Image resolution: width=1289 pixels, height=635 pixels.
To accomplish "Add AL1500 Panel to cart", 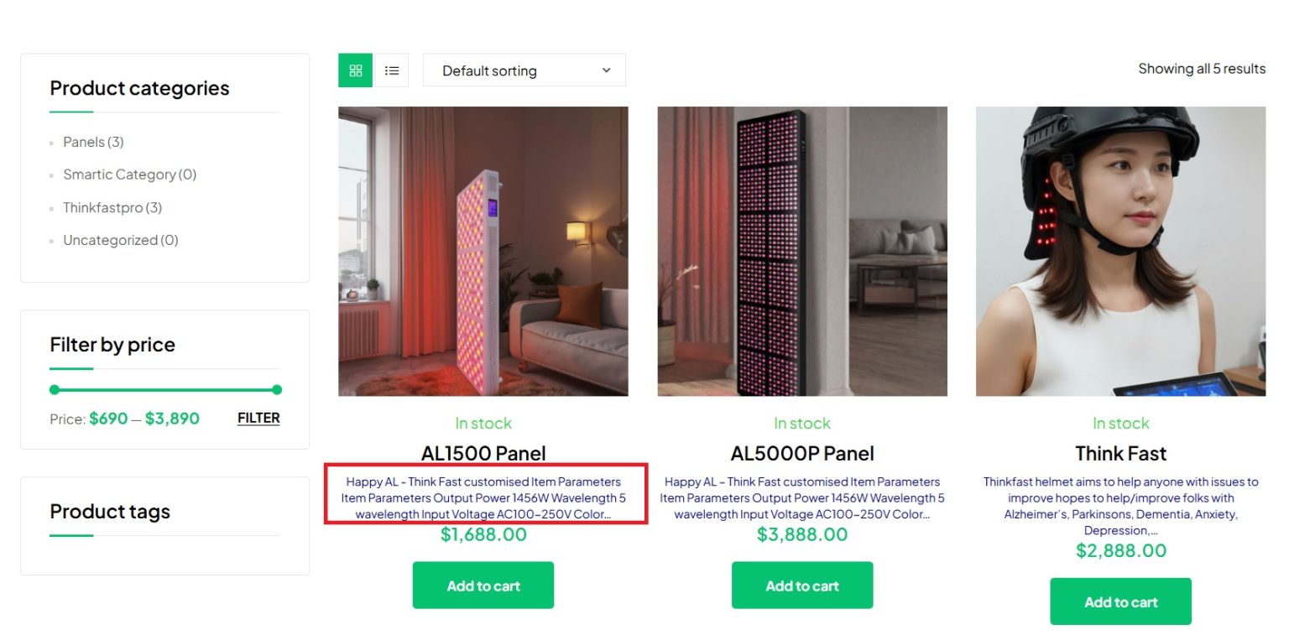I will (x=483, y=585).
